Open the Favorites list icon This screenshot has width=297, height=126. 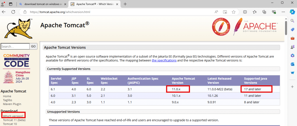coord(255,12)
